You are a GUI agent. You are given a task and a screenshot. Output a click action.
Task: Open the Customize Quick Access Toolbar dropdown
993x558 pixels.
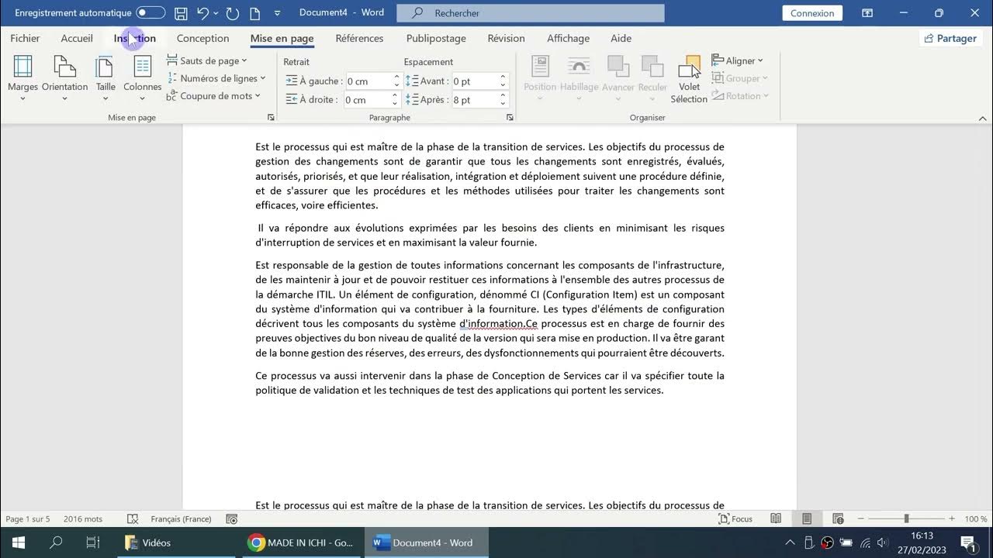(278, 13)
